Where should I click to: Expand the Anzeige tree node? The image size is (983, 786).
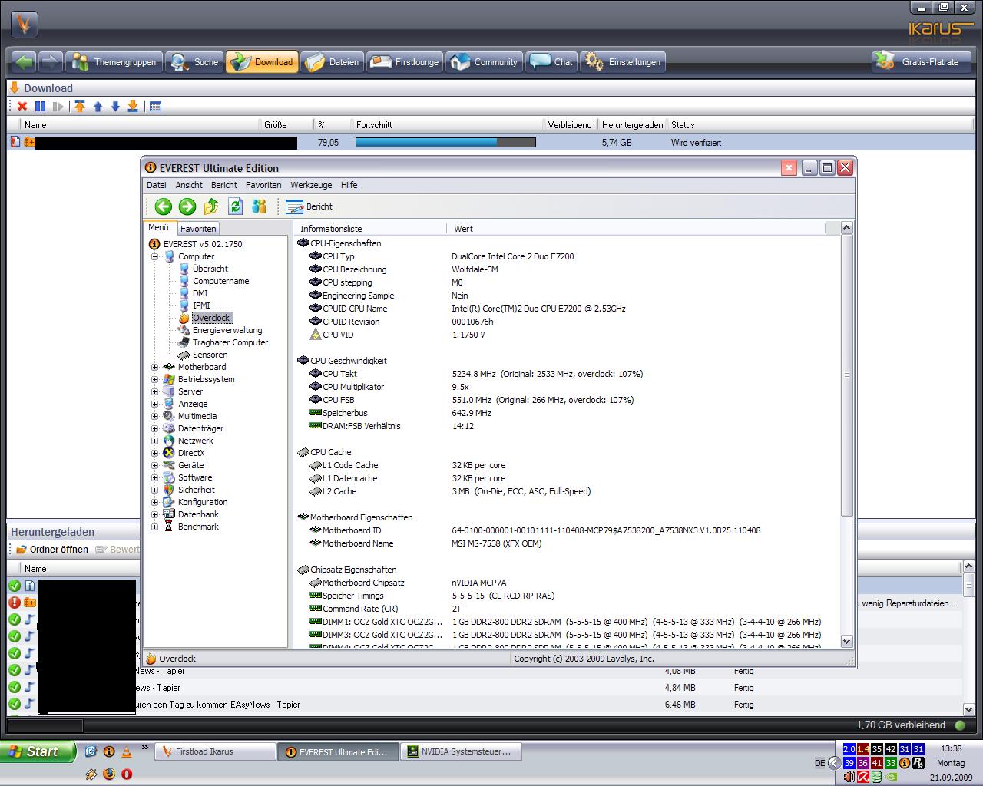point(154,404)
